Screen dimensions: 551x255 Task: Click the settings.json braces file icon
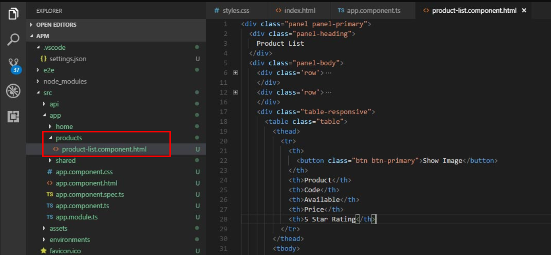coord(44,59)
